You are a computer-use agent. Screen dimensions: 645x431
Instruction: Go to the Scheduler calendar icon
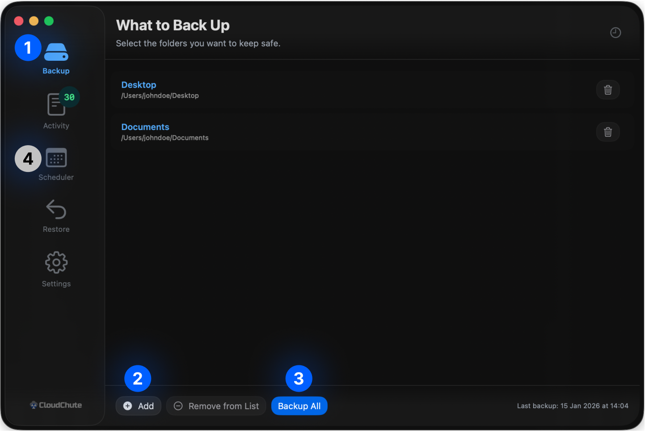pyautogui.click(x=56, y=158)
